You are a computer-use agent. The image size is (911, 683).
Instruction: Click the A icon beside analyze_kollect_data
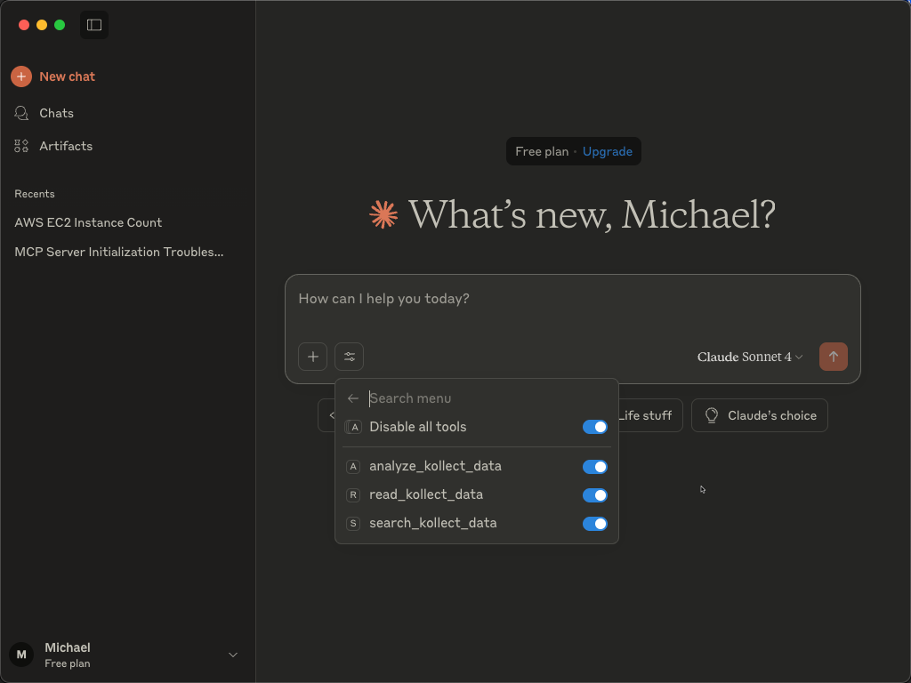pos(352,466)
